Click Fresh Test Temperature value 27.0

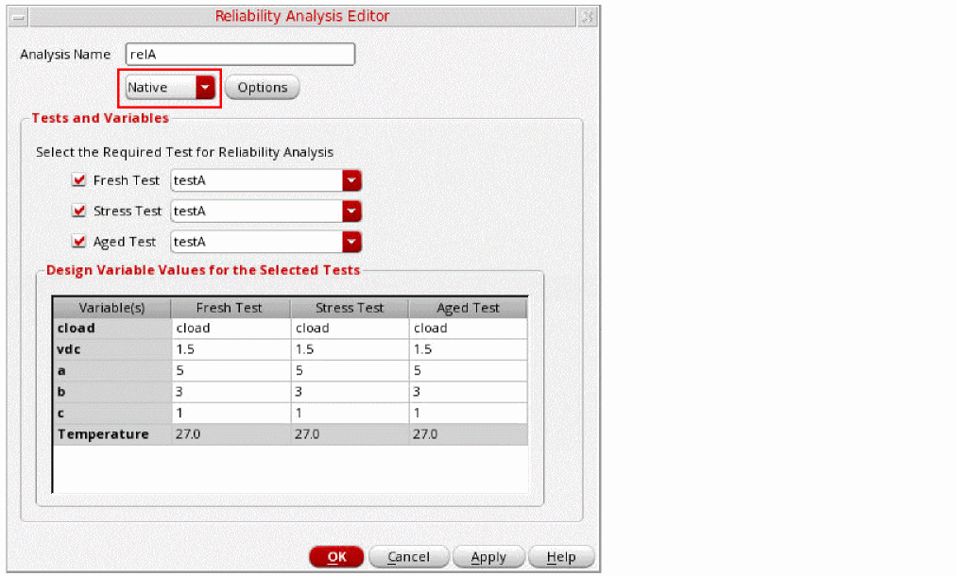pos(231,434)
